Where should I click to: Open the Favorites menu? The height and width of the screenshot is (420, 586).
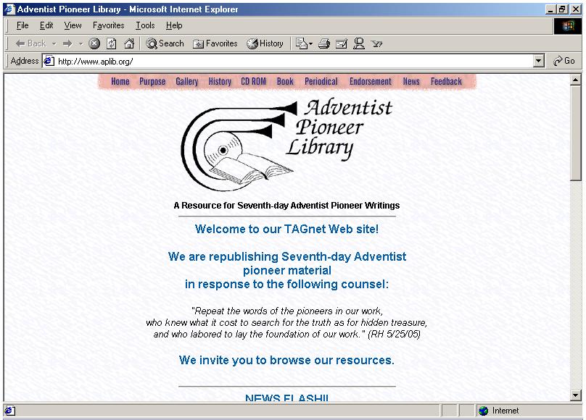pos(108,25)
